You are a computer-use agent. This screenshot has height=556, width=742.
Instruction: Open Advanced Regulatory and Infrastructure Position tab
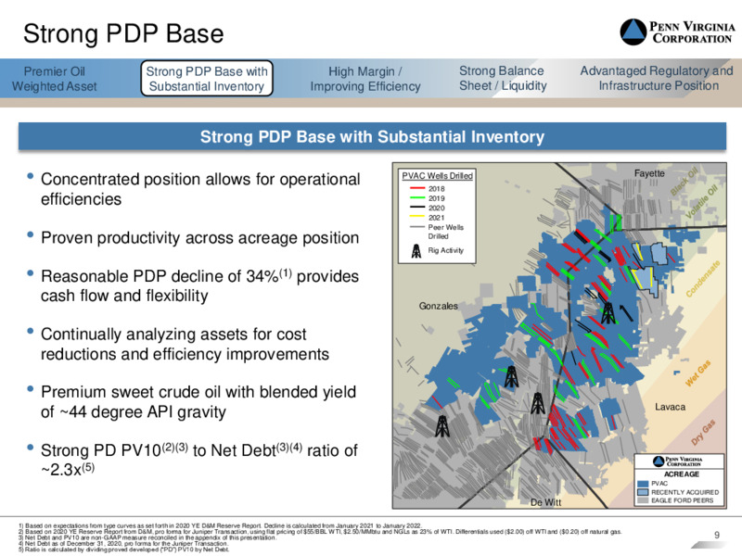[x=657, y=79]
